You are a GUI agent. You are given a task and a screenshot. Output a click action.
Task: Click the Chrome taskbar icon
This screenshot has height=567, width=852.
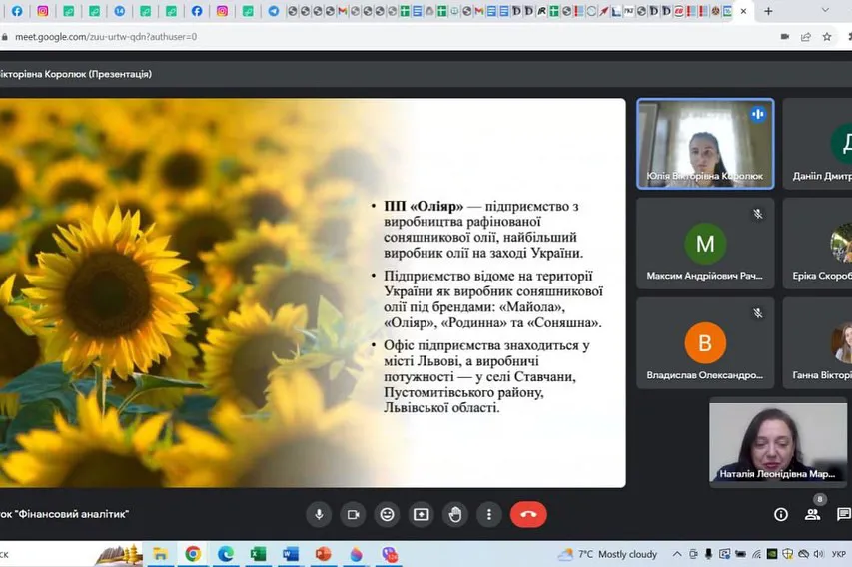click(193, 554)
